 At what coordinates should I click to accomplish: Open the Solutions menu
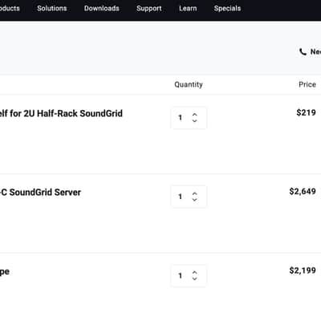(52, 8)
